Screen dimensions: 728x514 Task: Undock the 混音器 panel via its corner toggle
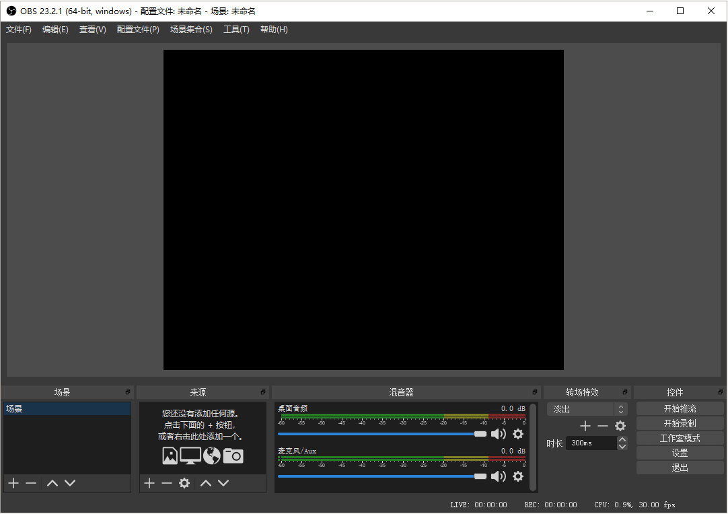coord(534,392)
